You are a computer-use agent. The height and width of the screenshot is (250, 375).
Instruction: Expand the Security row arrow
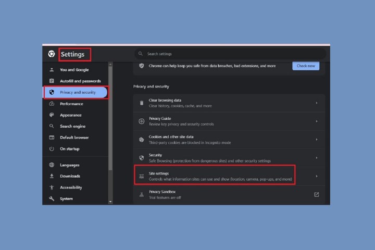[x=317, y=158]
